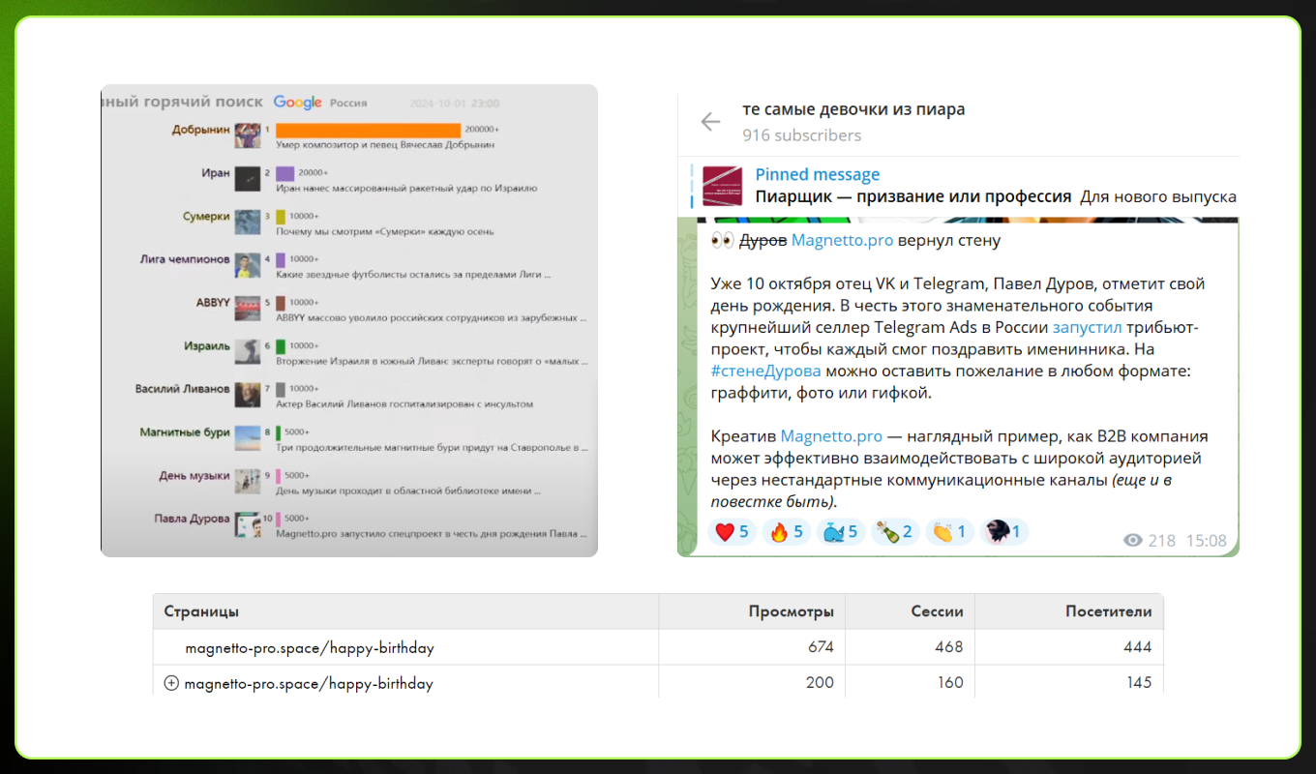The image size is (1316, 774).
Task: Select the День музыки trend label
Action: coord(194,476)
